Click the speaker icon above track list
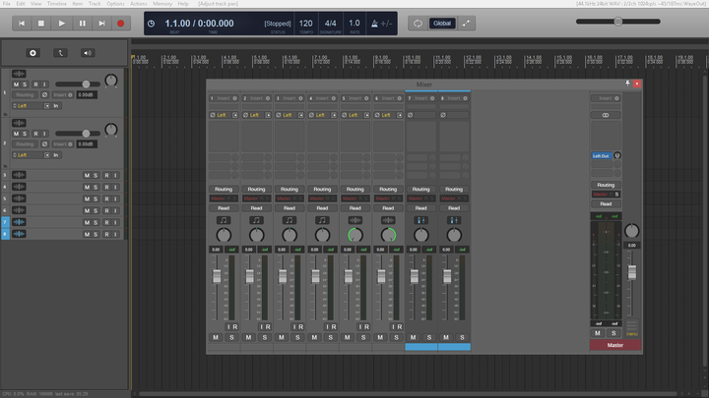The width and height of the screenshot is (709, 398). coord(88,53)
